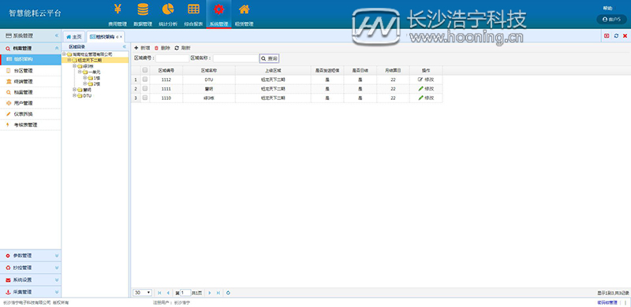Click the 帮助 help link at top right

tap(607, 8)
